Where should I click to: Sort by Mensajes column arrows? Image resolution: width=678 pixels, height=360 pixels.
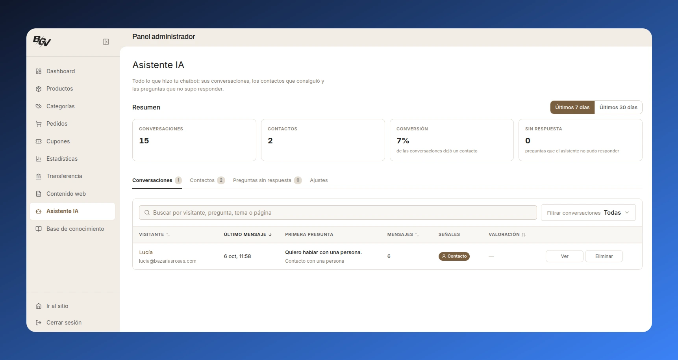point(417,235)
